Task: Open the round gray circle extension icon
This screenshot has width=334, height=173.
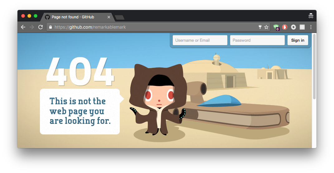Action: [293, 27]
